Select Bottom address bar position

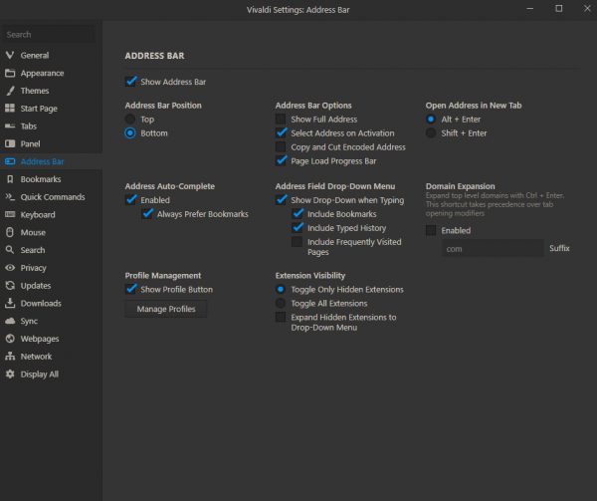pos(130,132)
